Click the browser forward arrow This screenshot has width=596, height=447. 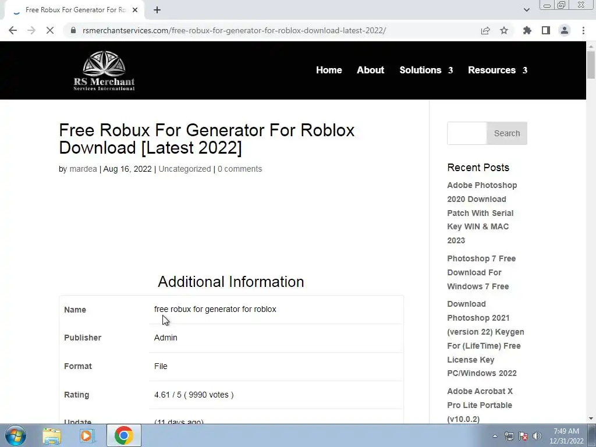click(x=31, y=30)
